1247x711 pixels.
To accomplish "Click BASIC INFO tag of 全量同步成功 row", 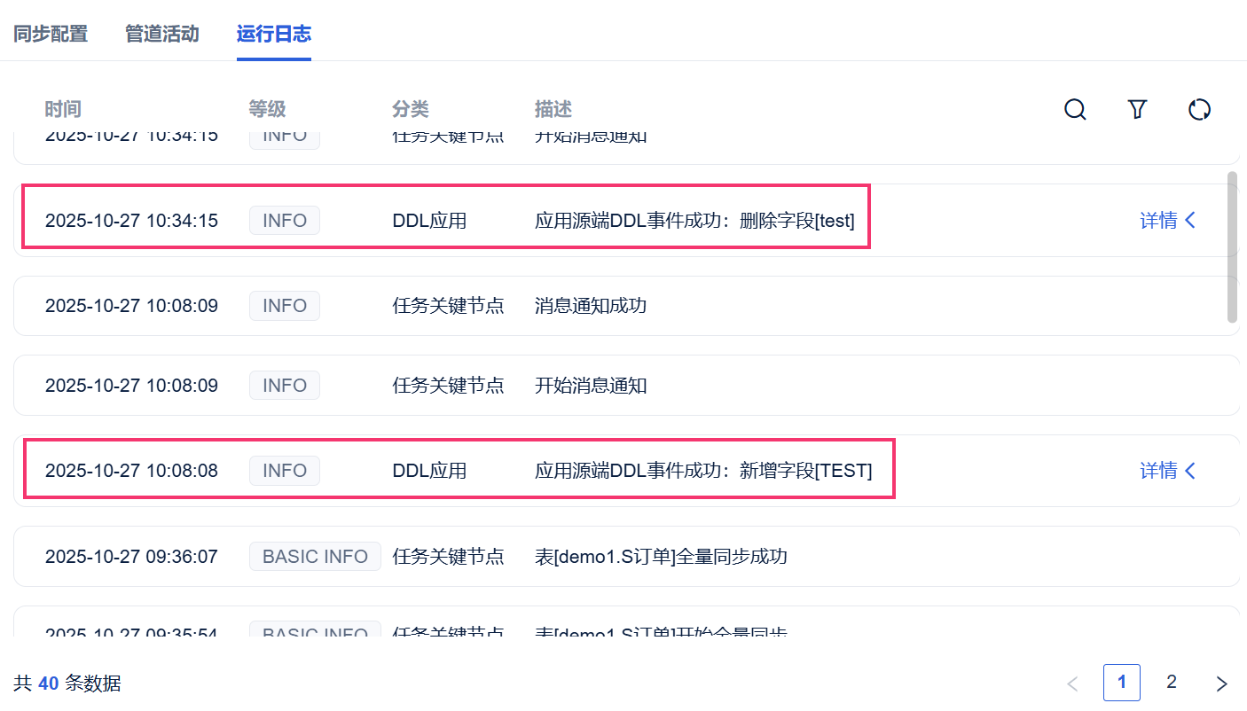I will coord(315,557).
